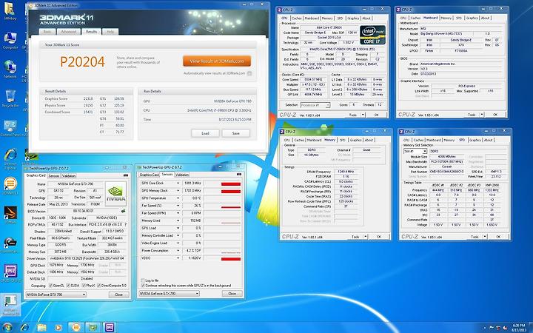Open the Computer desktop icon
This screenshot has width=533, height=333.
(x=10, y=40)
